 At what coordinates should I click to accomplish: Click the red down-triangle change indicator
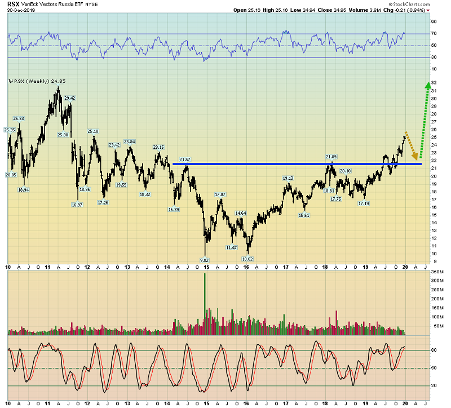428,10
